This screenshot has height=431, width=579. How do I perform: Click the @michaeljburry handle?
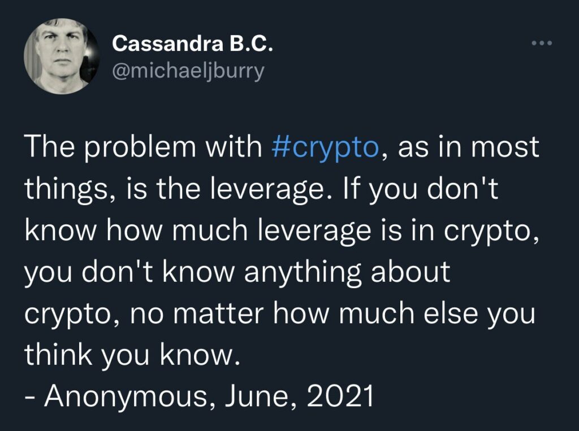click(188, 71)
